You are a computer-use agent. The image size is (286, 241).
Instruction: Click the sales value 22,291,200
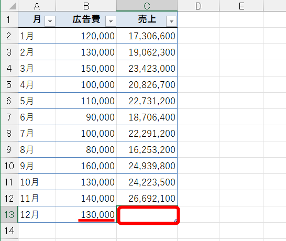click(x=147, y=133)
